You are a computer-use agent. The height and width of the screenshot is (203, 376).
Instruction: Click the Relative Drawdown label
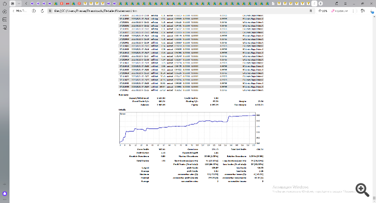pos(236,156)
